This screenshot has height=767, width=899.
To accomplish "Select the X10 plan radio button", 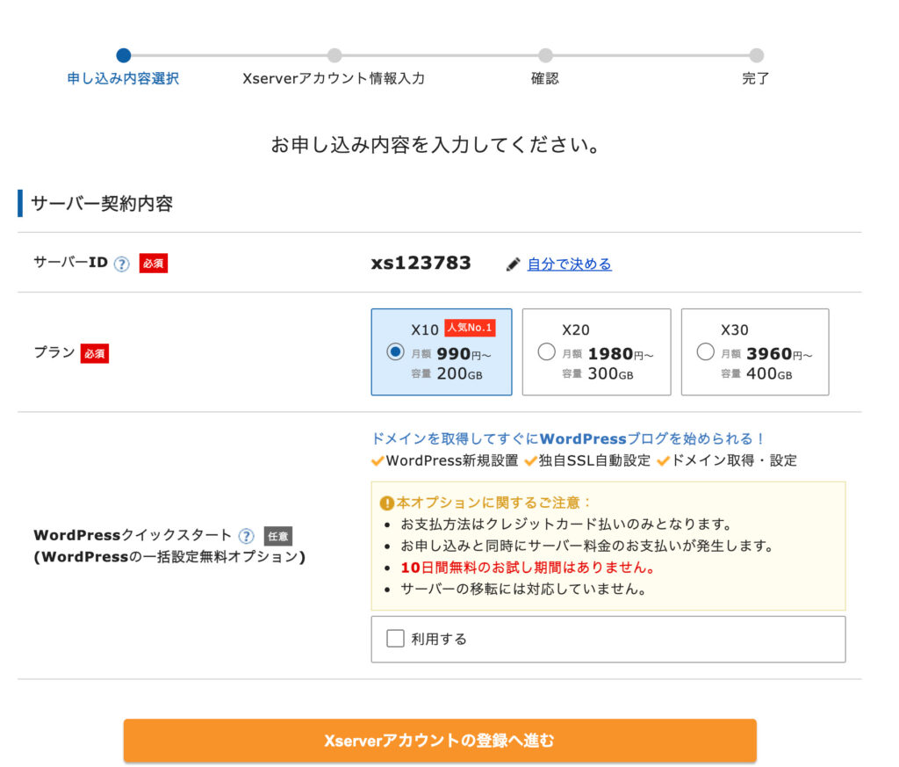I will click(395, 351).
